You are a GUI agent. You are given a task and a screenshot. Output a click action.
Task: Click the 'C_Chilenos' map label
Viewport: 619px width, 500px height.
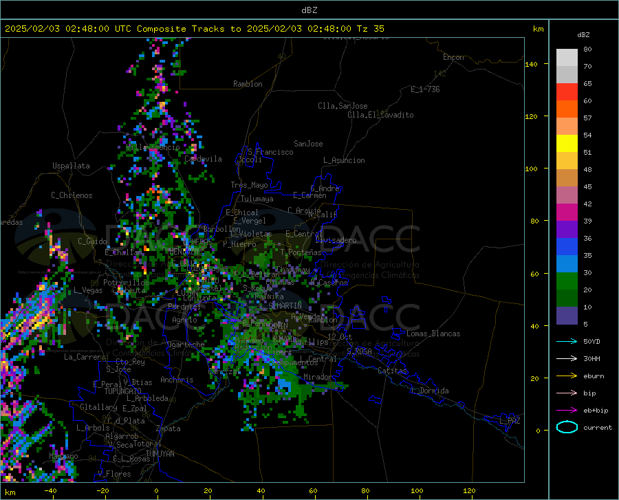click(x=72, y=195)
